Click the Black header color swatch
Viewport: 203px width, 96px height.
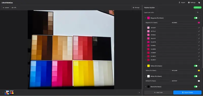point(148,87)
